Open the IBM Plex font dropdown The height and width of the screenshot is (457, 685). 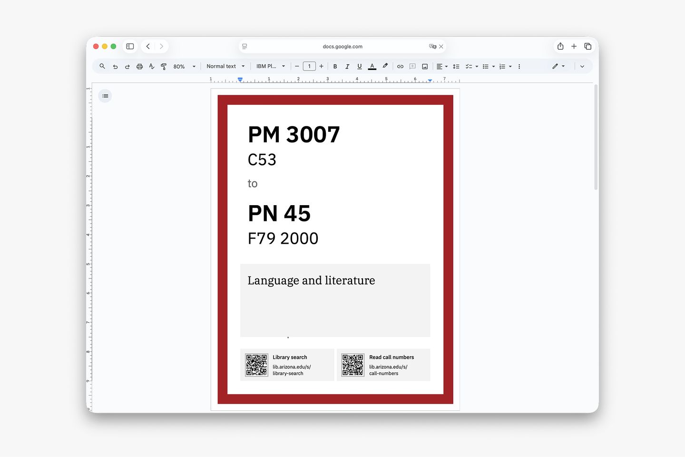pyautogui.click(x=270, y=67)
